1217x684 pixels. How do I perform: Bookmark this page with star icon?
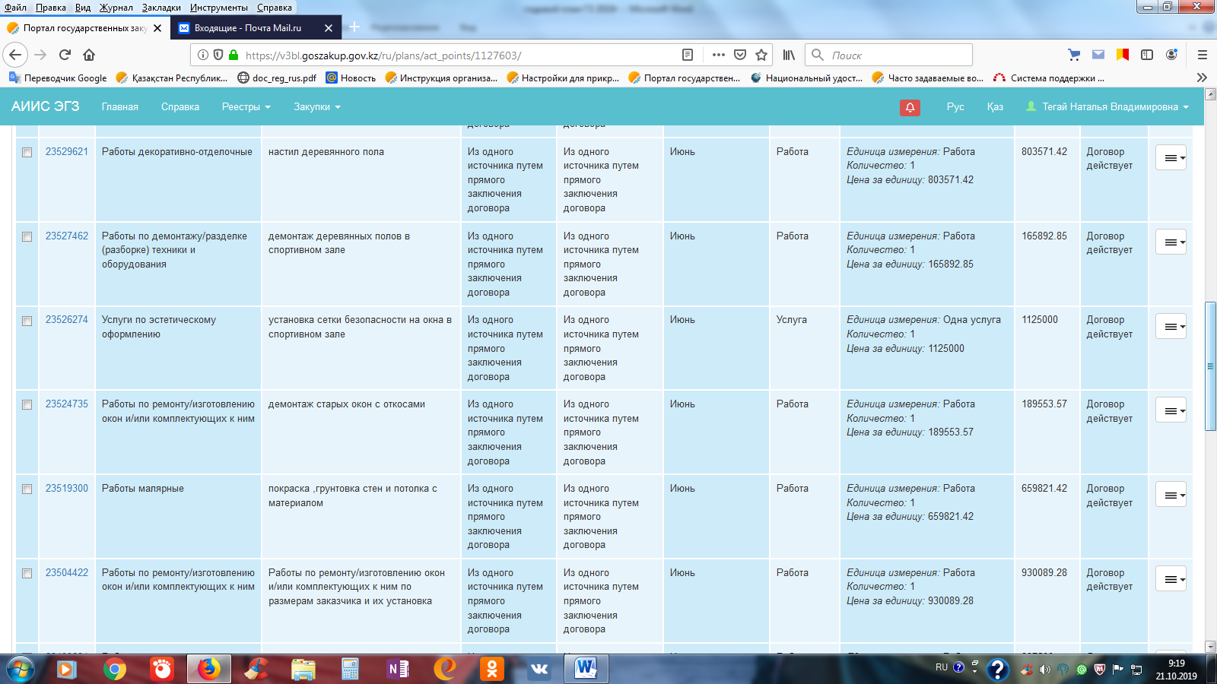(x=761, y=55)
